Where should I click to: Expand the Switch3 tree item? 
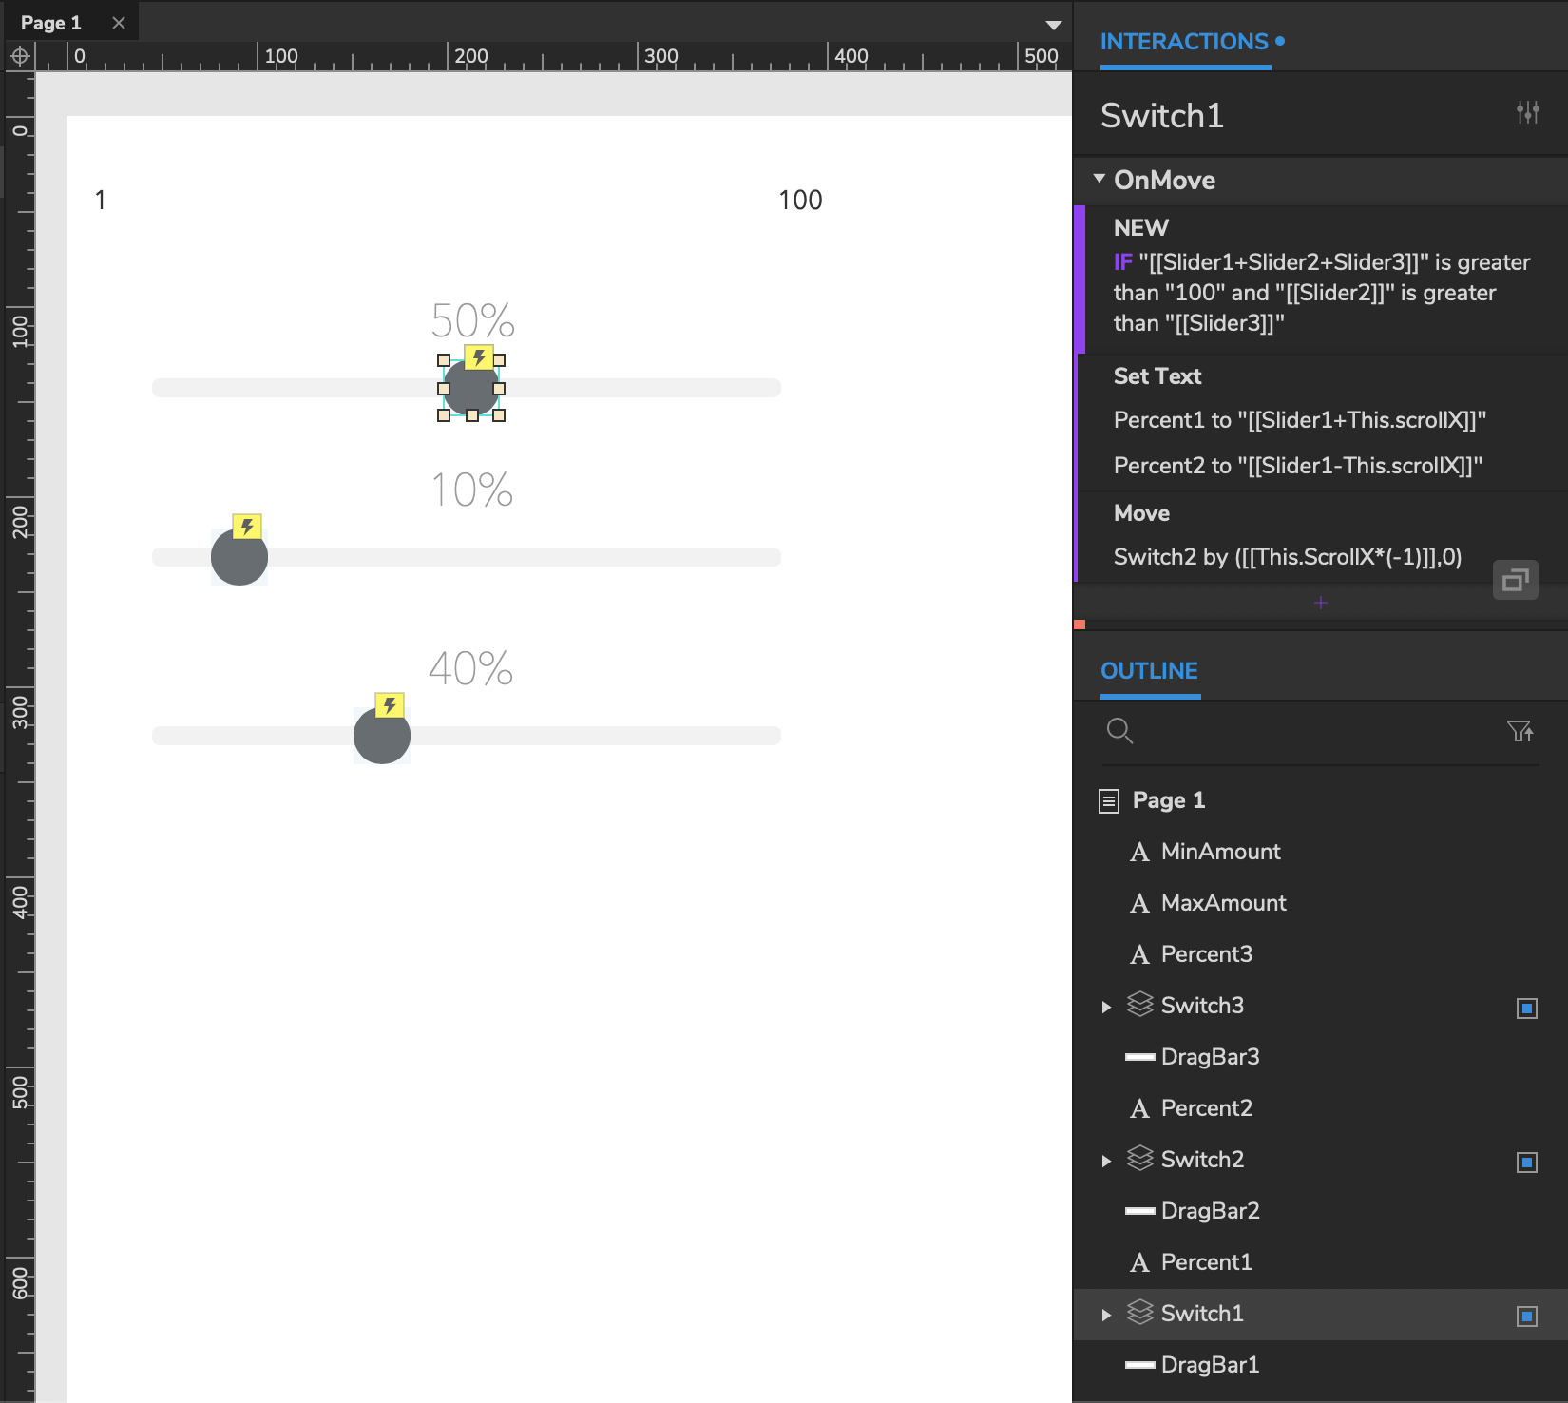1106,1007
